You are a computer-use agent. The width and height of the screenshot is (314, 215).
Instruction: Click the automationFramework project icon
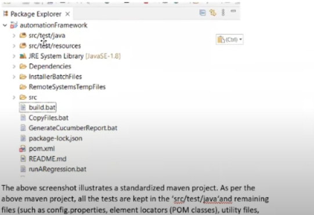13,25
